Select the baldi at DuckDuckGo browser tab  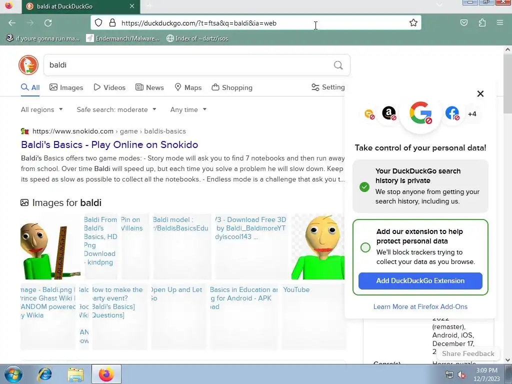pos(81,6)
